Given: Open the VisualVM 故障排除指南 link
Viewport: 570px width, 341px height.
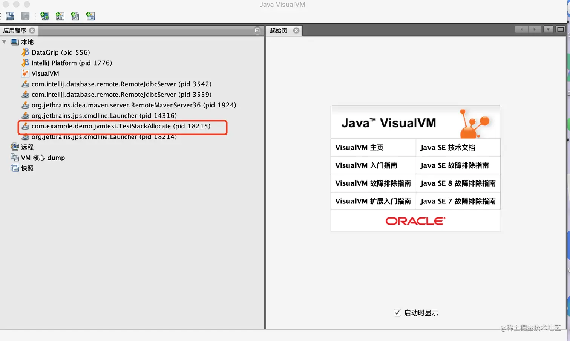Looking at the screenshot, I should coord(373,183).
